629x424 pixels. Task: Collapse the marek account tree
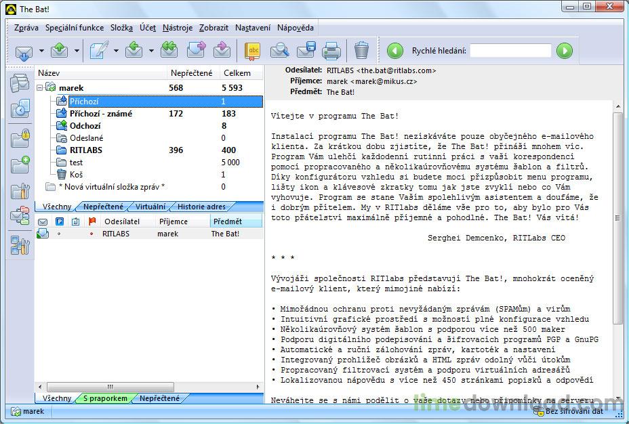(x=41, y=87)
